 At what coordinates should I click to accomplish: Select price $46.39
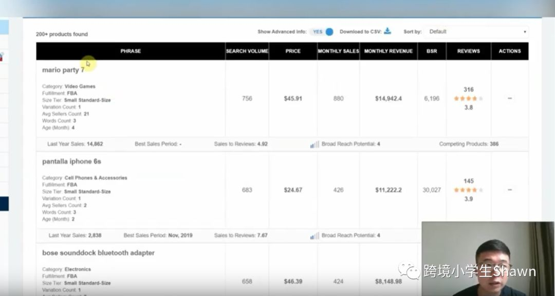pyautogui.click(x=293, y=282)
